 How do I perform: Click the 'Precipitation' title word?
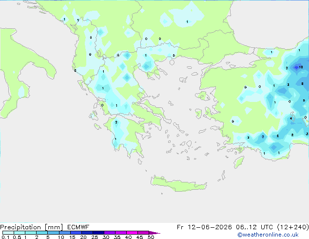click(x=20, y=227)
